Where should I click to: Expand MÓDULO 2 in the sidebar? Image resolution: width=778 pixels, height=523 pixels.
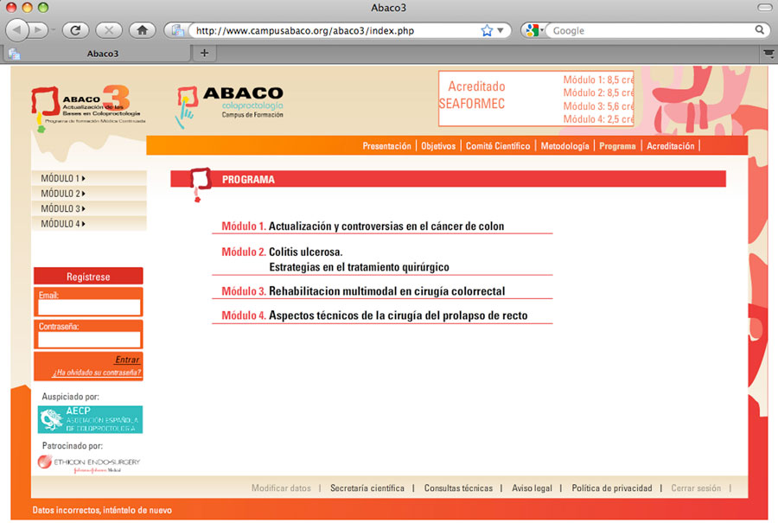(x=89, y=194)
